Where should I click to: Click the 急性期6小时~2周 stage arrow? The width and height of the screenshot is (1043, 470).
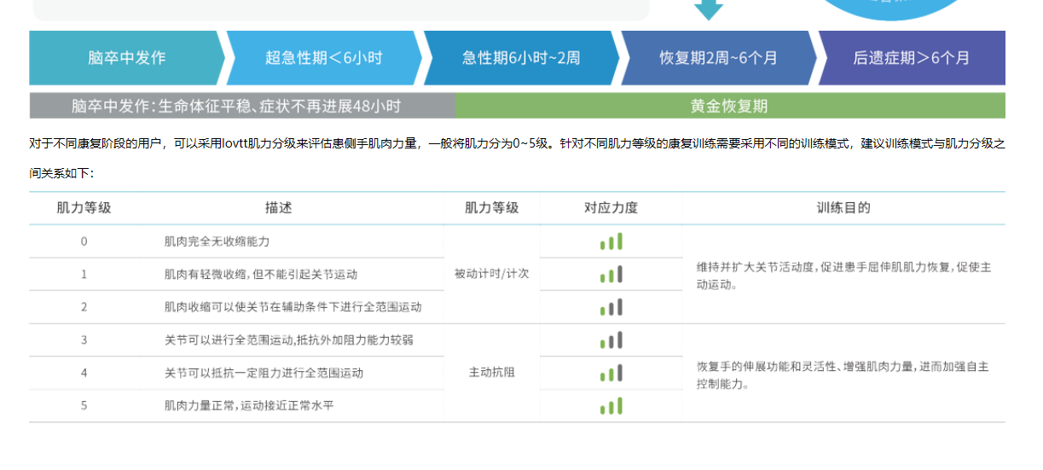click(x=521, y=58)
